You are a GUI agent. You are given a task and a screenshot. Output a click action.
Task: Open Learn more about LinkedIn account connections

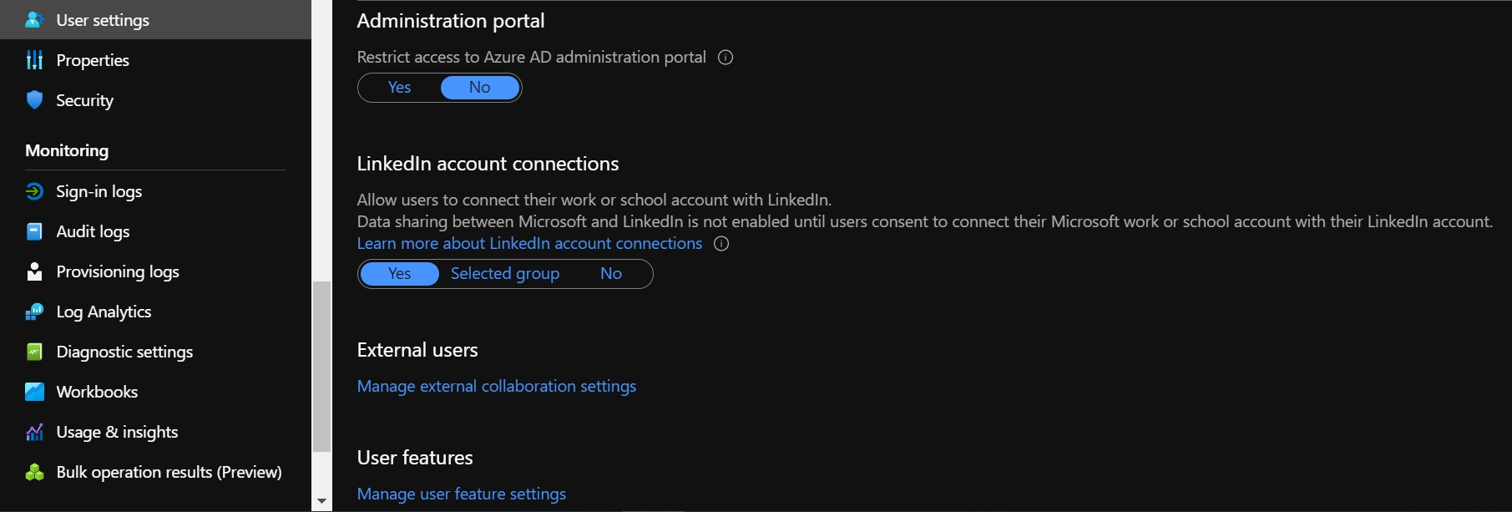pos(529,243)
